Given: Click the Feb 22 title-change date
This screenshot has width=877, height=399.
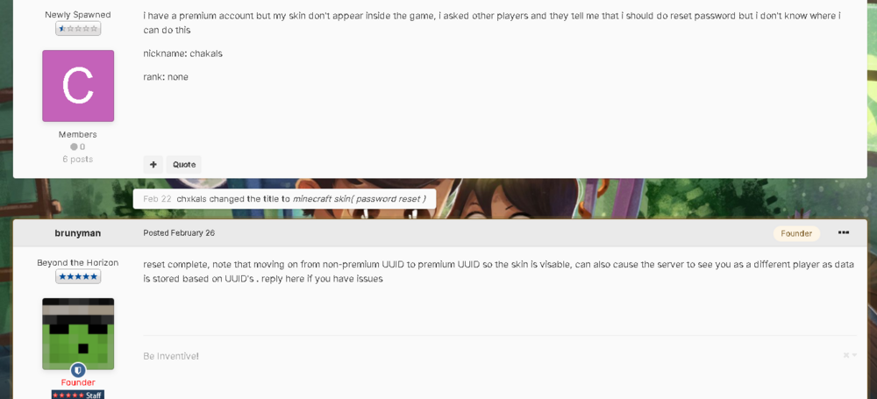Looking at the screenshot, I should coord(157,199).
